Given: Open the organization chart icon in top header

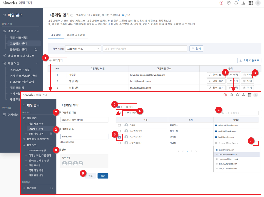Looking at the screenshot, I should pyautogui.click(x=244, y=3).
